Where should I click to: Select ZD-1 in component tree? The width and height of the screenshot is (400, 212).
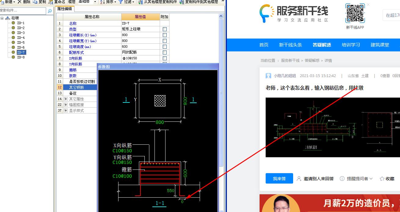coord(21,23)
